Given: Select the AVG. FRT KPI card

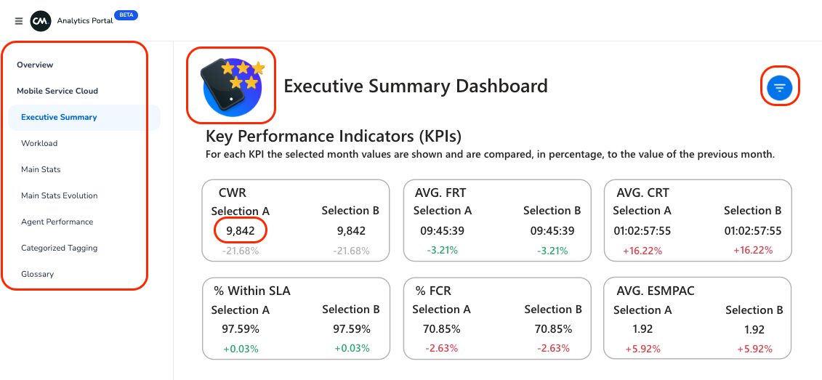Looking at the screenshot, I should pyautogui.click(x=497, y=221).
